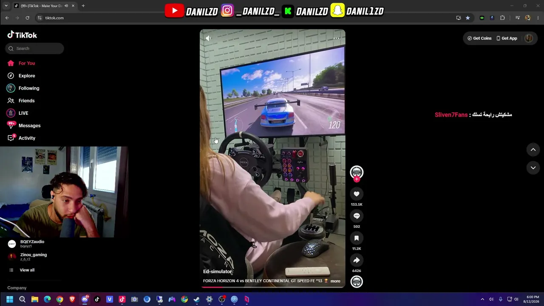The image size is (544, 306).
Task: Expand the Company footer section
Action: click(17, 288)
